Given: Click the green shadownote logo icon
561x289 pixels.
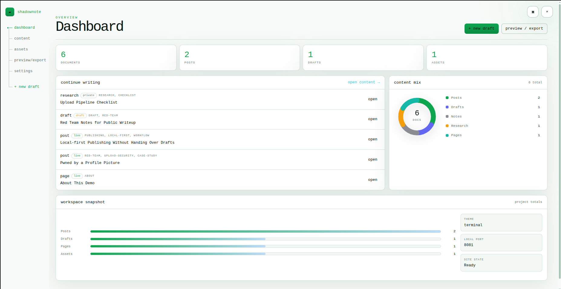Looking at the screenshot, I should [x=10, y=12].
